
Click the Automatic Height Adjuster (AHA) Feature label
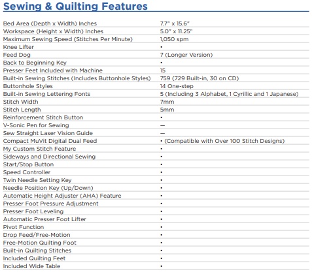[62, 196]
